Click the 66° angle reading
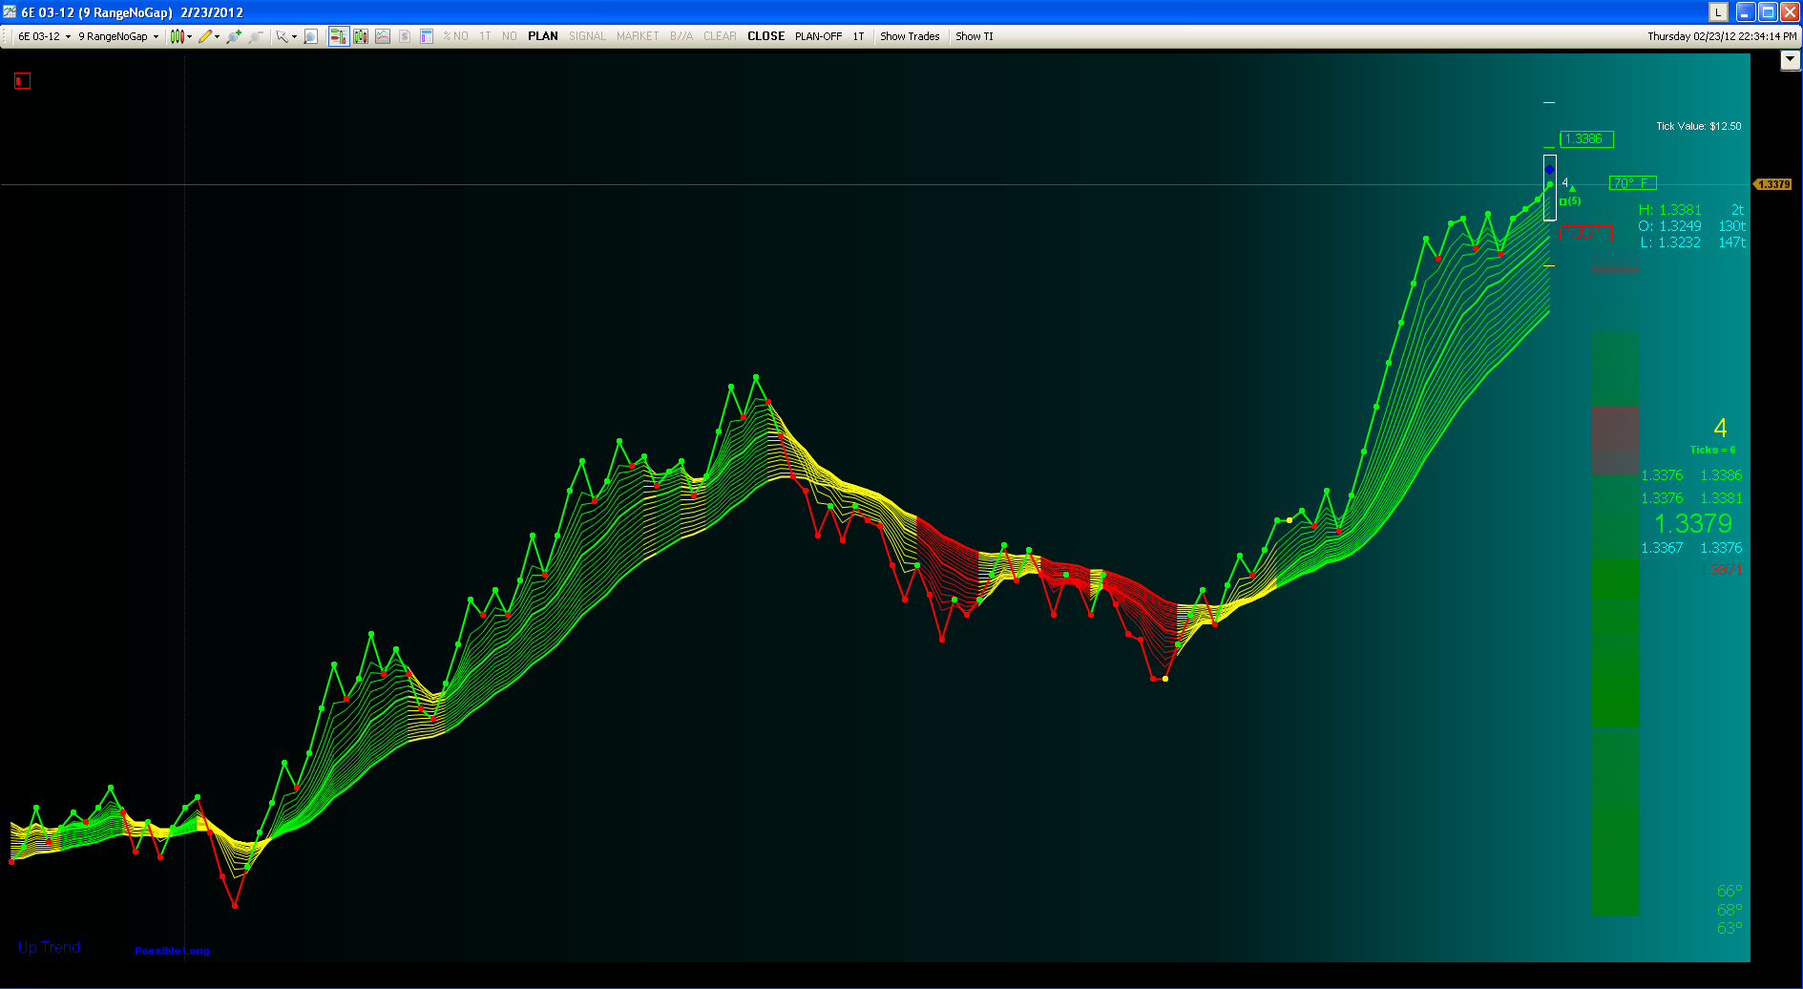The height and width of the screenshot is (989, 1803). (1730, 892)
